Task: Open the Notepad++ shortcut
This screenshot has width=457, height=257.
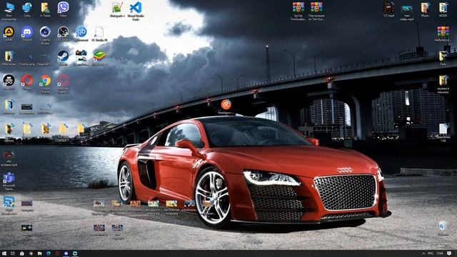Action: [x=117, y=8]
